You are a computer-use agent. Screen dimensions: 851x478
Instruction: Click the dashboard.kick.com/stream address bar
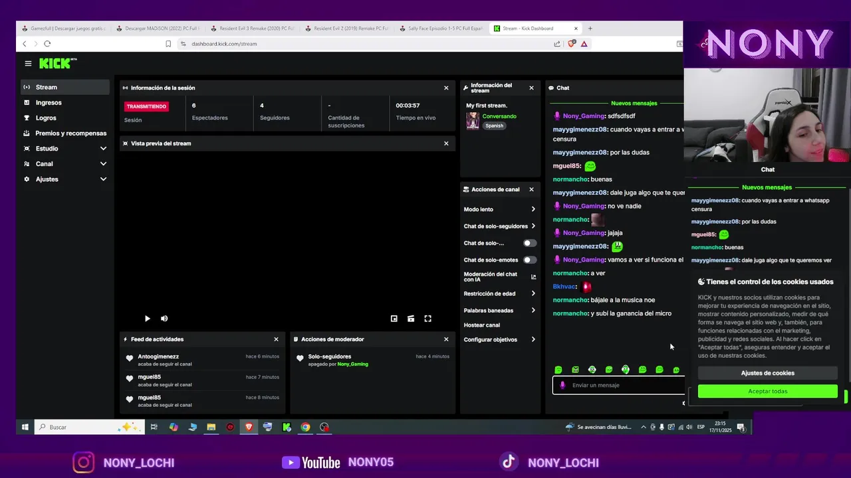tap(224, 44)
